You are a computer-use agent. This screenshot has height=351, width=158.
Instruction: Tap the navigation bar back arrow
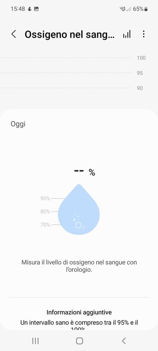(124, 341)
